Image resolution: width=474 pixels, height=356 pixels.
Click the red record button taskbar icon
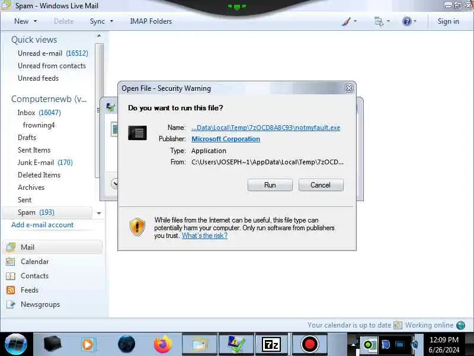click(x=309, y=344)
